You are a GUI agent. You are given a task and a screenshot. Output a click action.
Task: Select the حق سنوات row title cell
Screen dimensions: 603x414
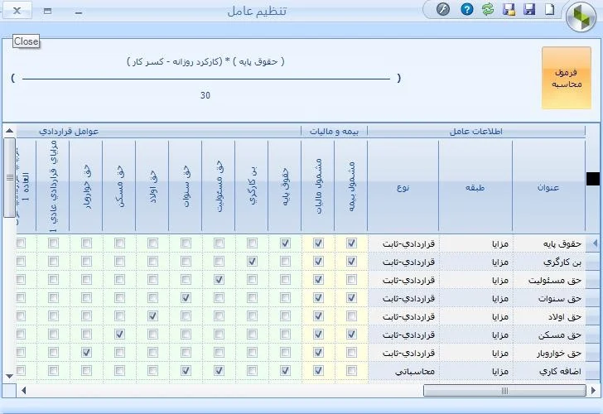point(549,298)
